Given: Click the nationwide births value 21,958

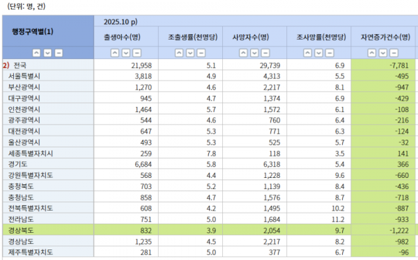Looking at the screenshot, I should pos(141,65).
